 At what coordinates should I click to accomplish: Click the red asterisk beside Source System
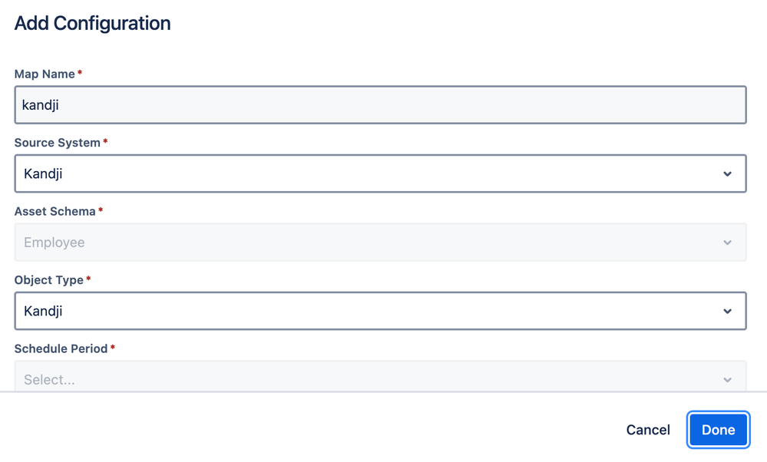click(x=105, y=142)
